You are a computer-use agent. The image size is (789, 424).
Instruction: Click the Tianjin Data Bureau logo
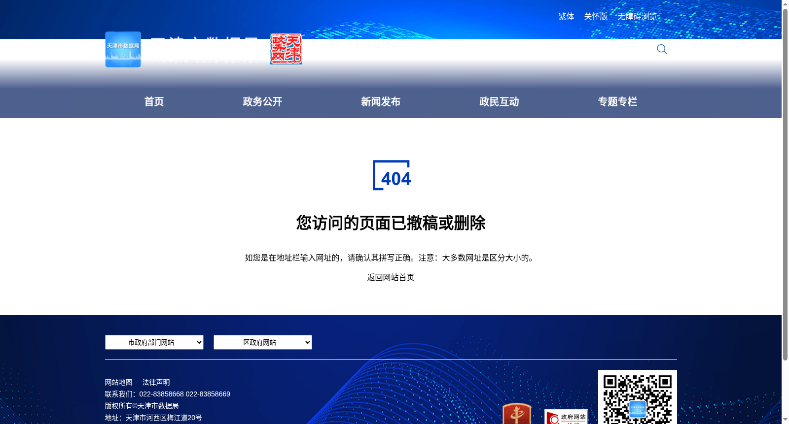[x=123, y=49]
